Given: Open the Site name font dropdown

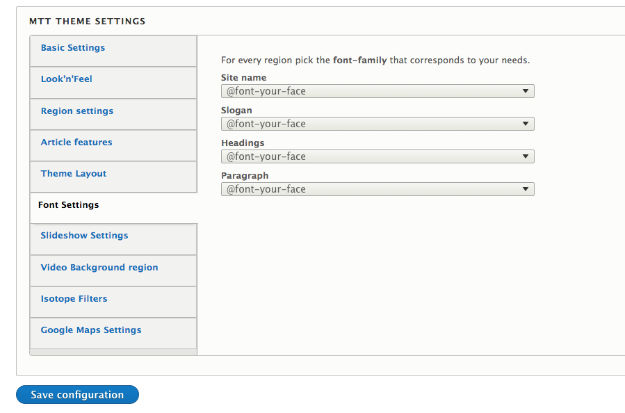Looking at the screenshot, I should tap(378, 91).
